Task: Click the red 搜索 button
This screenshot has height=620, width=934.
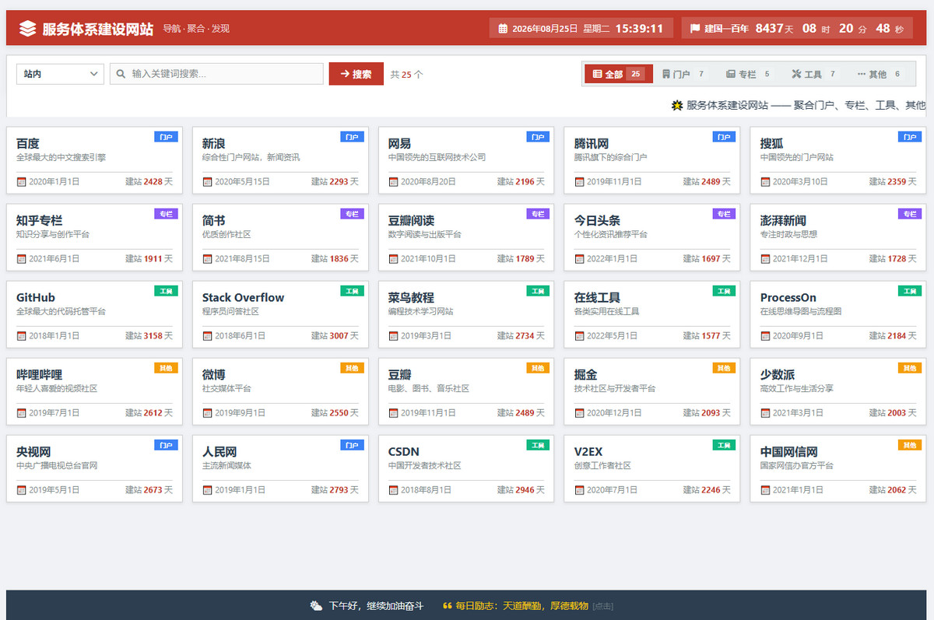Action: (356, 74)
